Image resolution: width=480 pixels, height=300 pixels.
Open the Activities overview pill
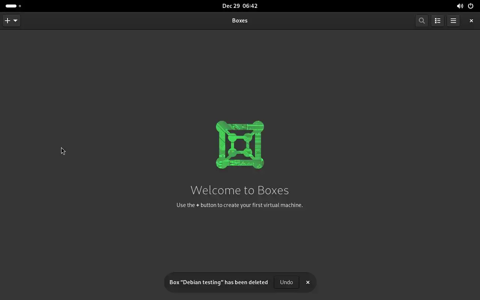[13, 6]
